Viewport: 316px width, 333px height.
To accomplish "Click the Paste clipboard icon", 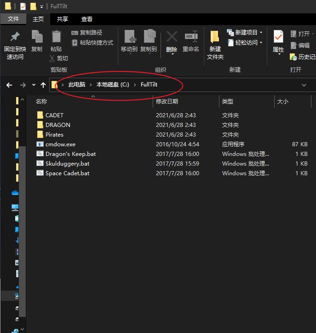I will (56, 36).
